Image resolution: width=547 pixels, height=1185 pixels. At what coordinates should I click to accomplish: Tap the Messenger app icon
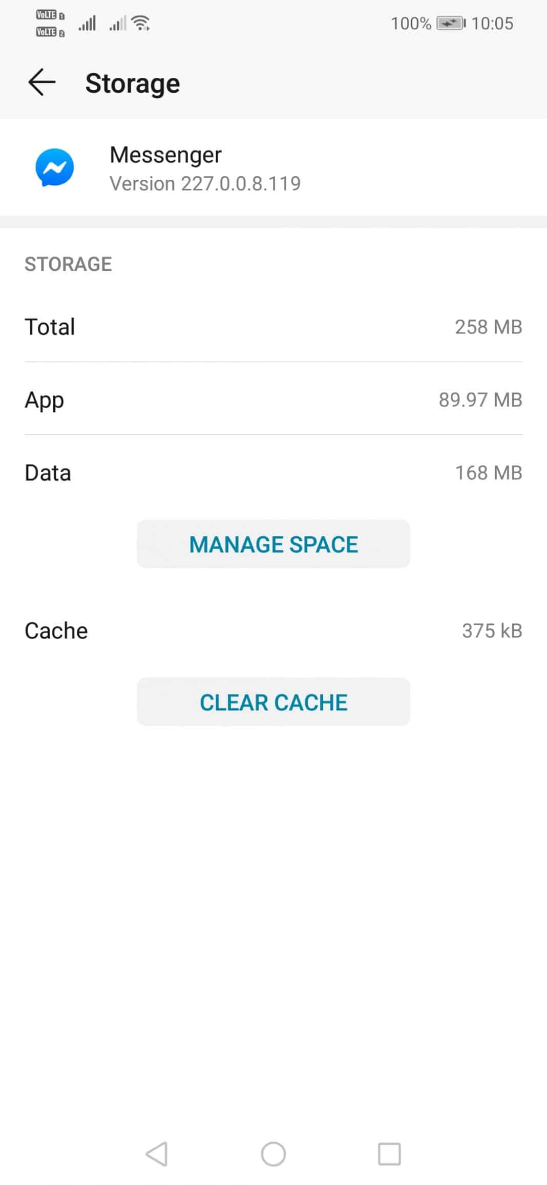click(55, 167)
